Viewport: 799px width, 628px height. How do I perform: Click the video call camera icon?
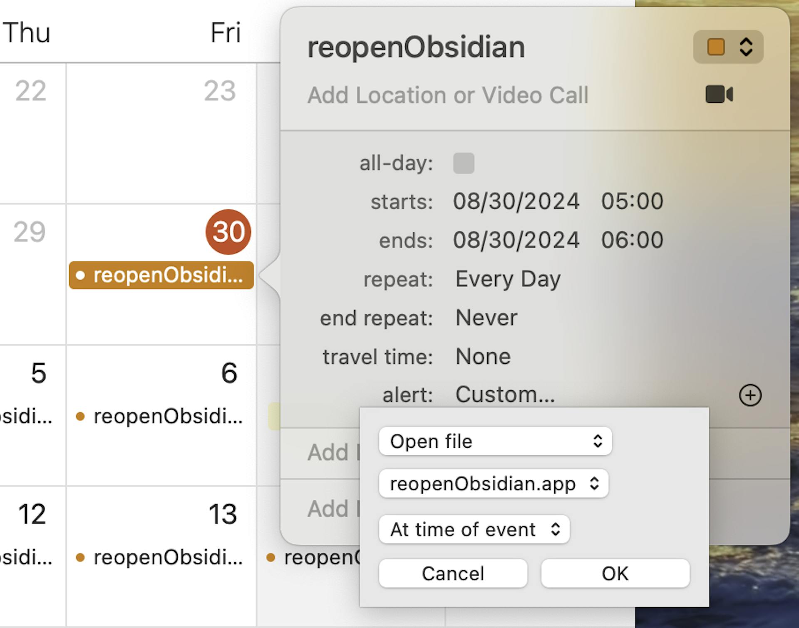pos(719,94)
